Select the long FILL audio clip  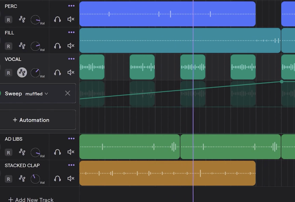pyautogui.click(x=180, y=41)
